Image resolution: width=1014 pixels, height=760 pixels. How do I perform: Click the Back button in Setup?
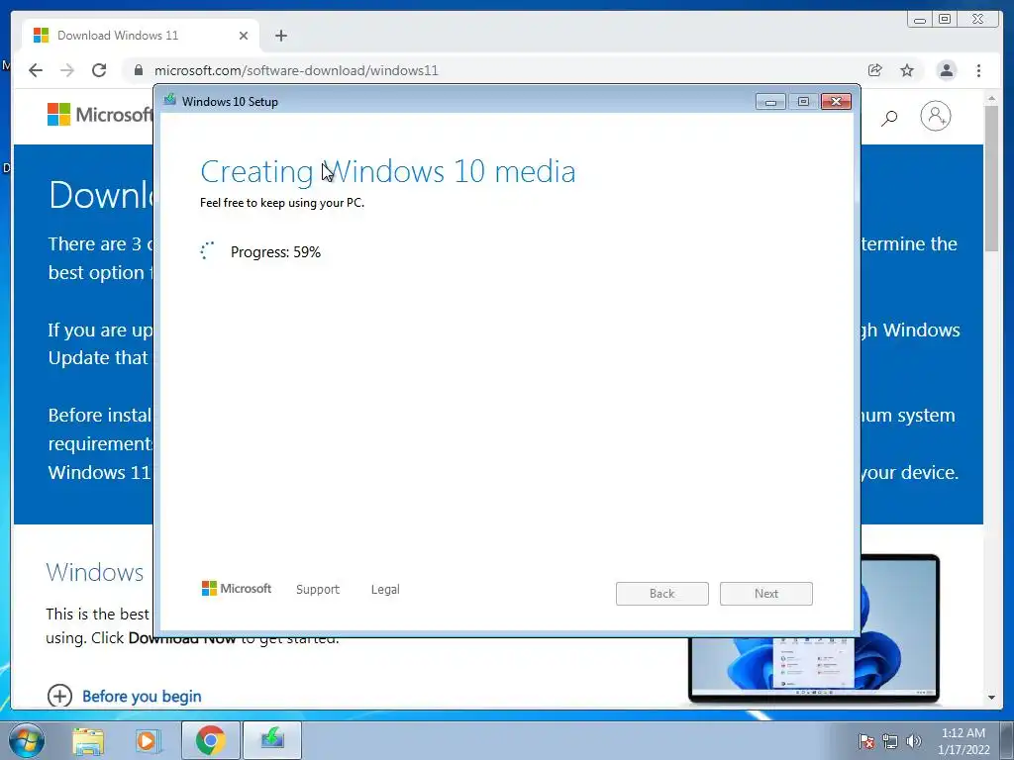point(662,594)
